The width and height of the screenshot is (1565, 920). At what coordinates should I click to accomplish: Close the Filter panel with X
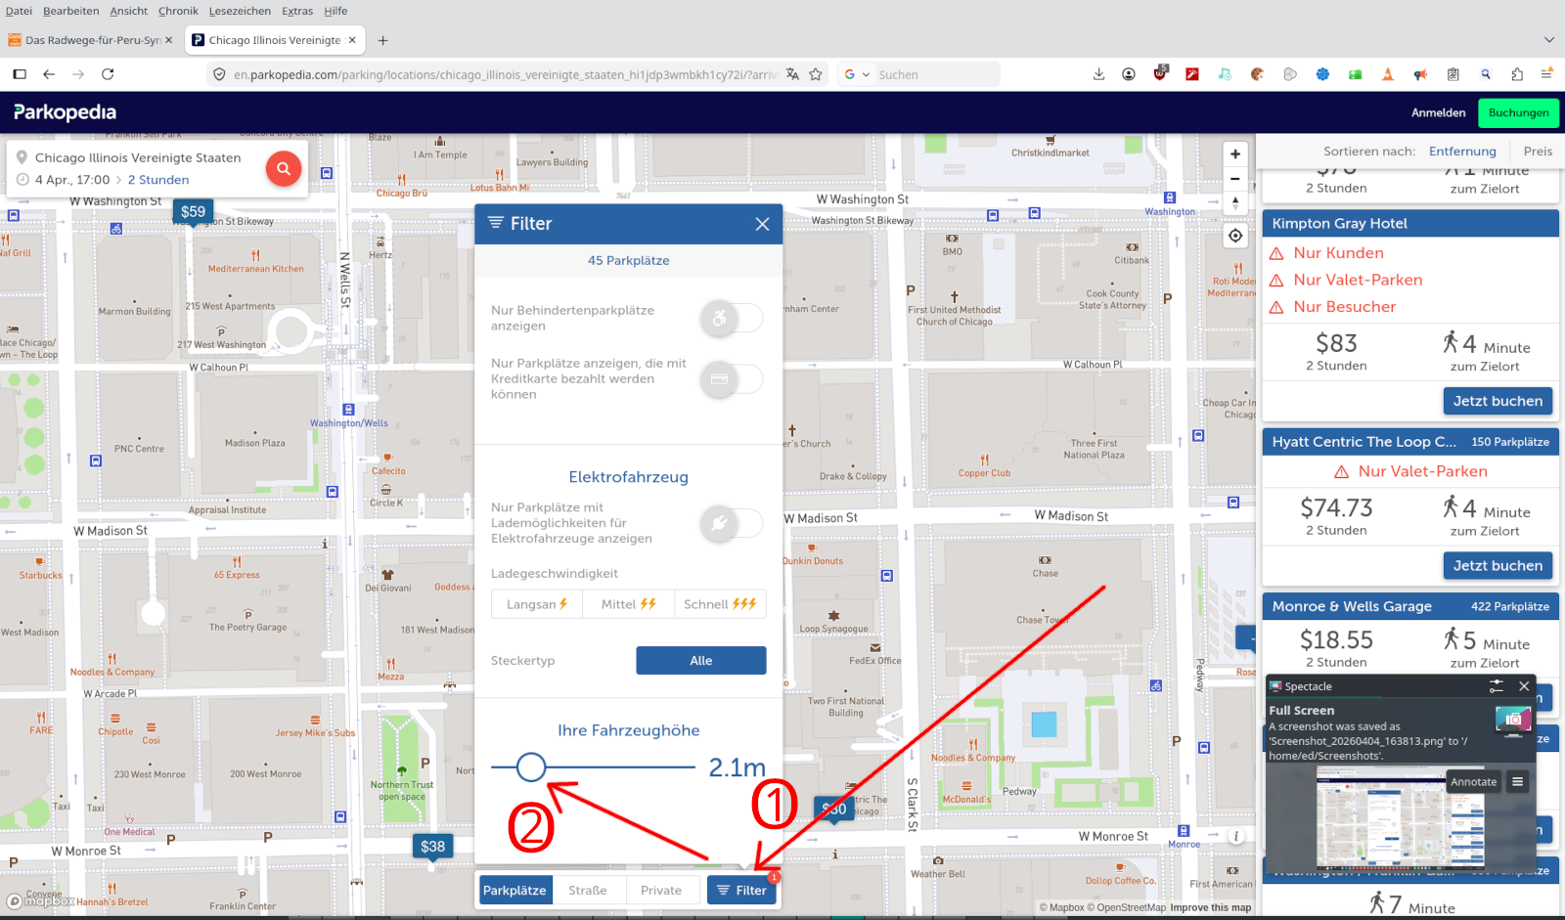click(x=762, y=224)
